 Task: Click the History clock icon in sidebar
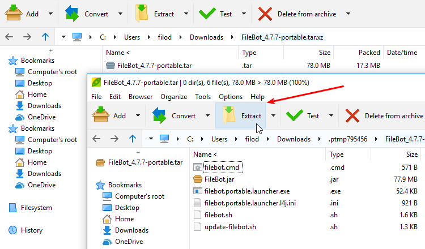(x=12, y=230)
